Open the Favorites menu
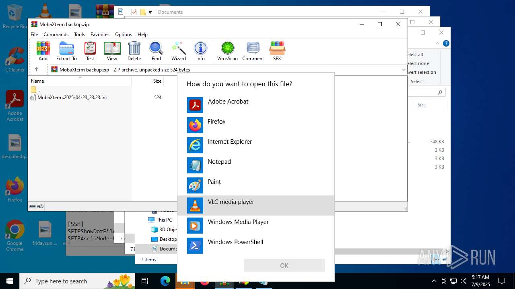The image size is (515, 289). (100, 35)
